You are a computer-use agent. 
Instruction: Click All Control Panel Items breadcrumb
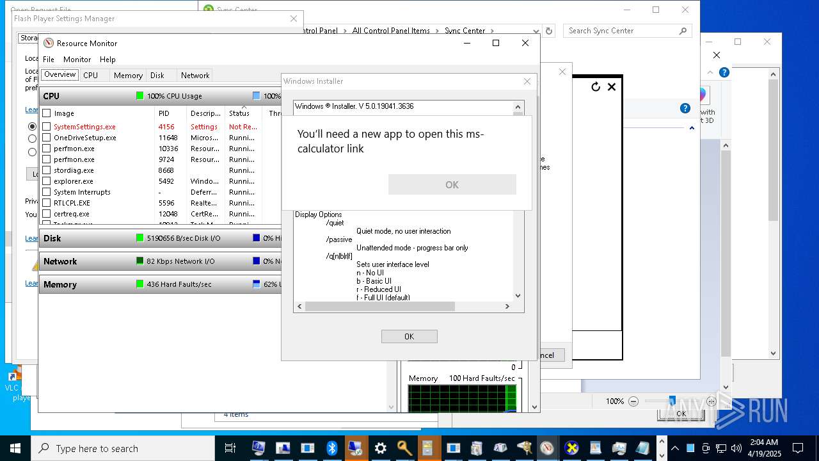[x=391, y=31]
